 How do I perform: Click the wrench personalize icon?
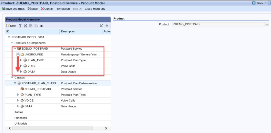pos(107,26)
